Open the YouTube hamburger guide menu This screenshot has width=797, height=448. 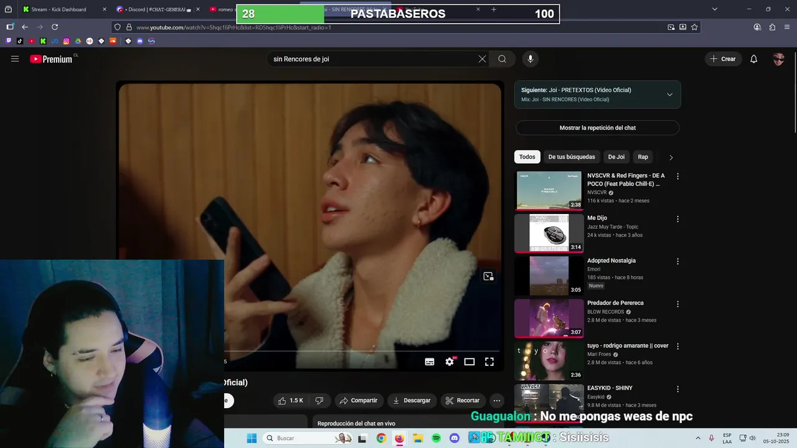(15, 59)
